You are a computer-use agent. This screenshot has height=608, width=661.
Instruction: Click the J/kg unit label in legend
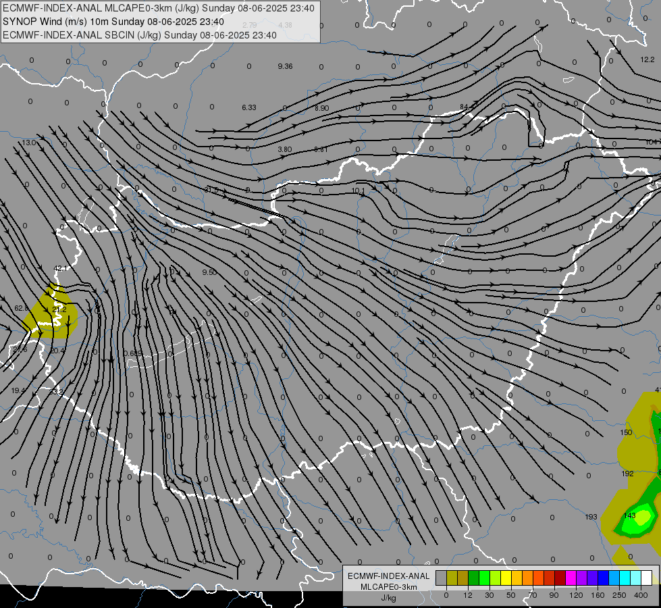point(388,597)
